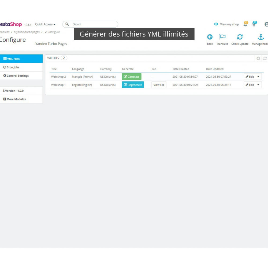Image resolution: width=268 pixels, height=268 pixels.
Task: Expand Edit dropdown arrow for Web shop 1
Action: tap(258, 85)
